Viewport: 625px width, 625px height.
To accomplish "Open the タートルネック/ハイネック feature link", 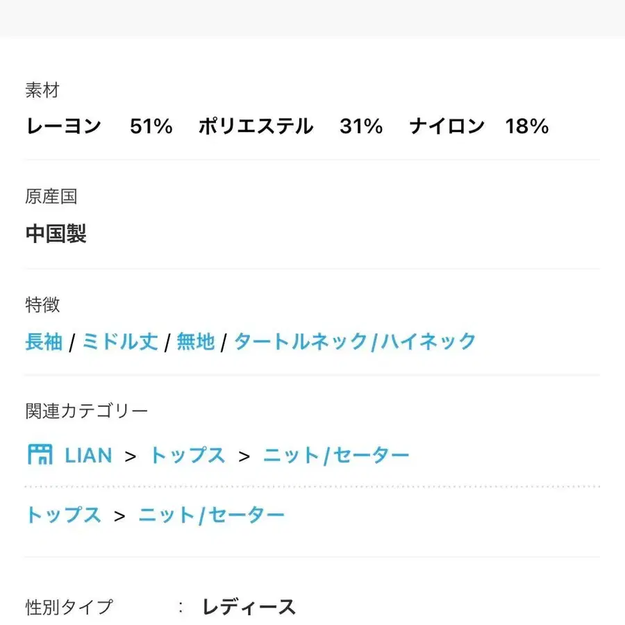I will pyautogui.click(x=354, y=341).
